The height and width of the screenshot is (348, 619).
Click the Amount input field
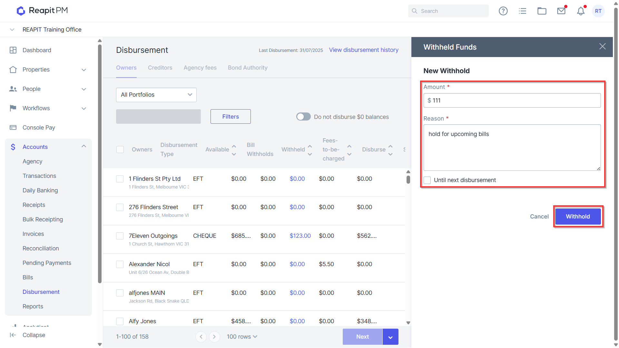(x=512, y=101)
